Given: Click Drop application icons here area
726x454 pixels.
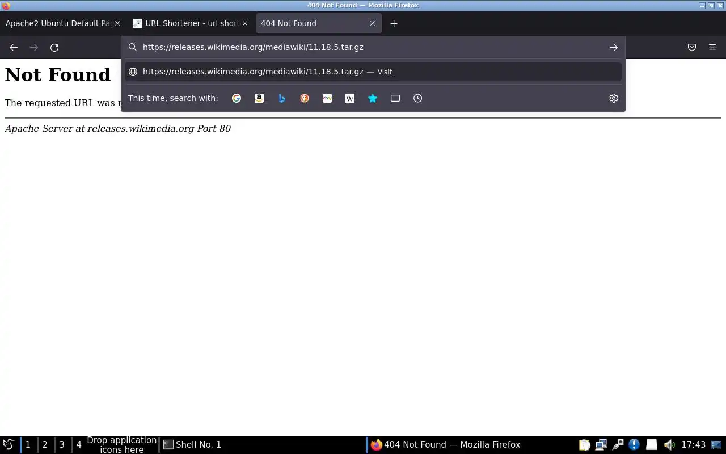Looking at the screenshot, I should (x=121, y=445).
